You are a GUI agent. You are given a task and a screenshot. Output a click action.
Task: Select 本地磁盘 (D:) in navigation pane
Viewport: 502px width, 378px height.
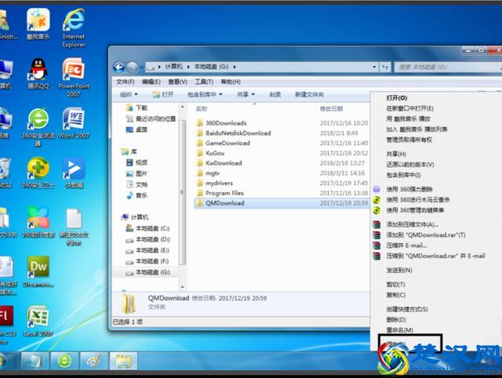[147, 239]
